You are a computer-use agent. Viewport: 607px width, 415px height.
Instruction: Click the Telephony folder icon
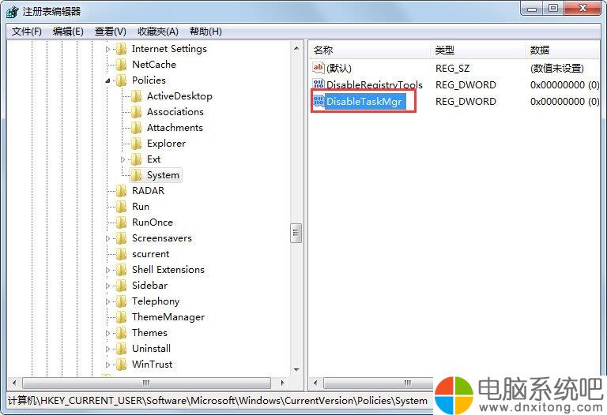pos(121,301)
